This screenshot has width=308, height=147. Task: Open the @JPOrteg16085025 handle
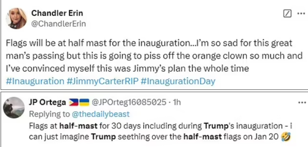pos(129,102)
